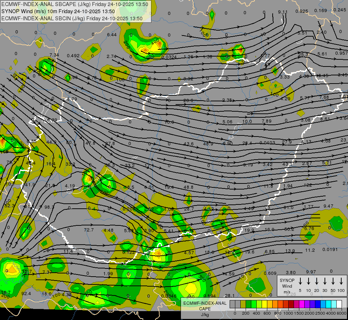
Task: Click the '5.06' value on the map
Action: tap(227, 122)
